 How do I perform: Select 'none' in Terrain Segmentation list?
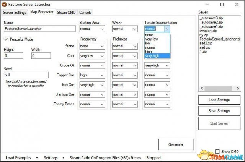point(157,35)
